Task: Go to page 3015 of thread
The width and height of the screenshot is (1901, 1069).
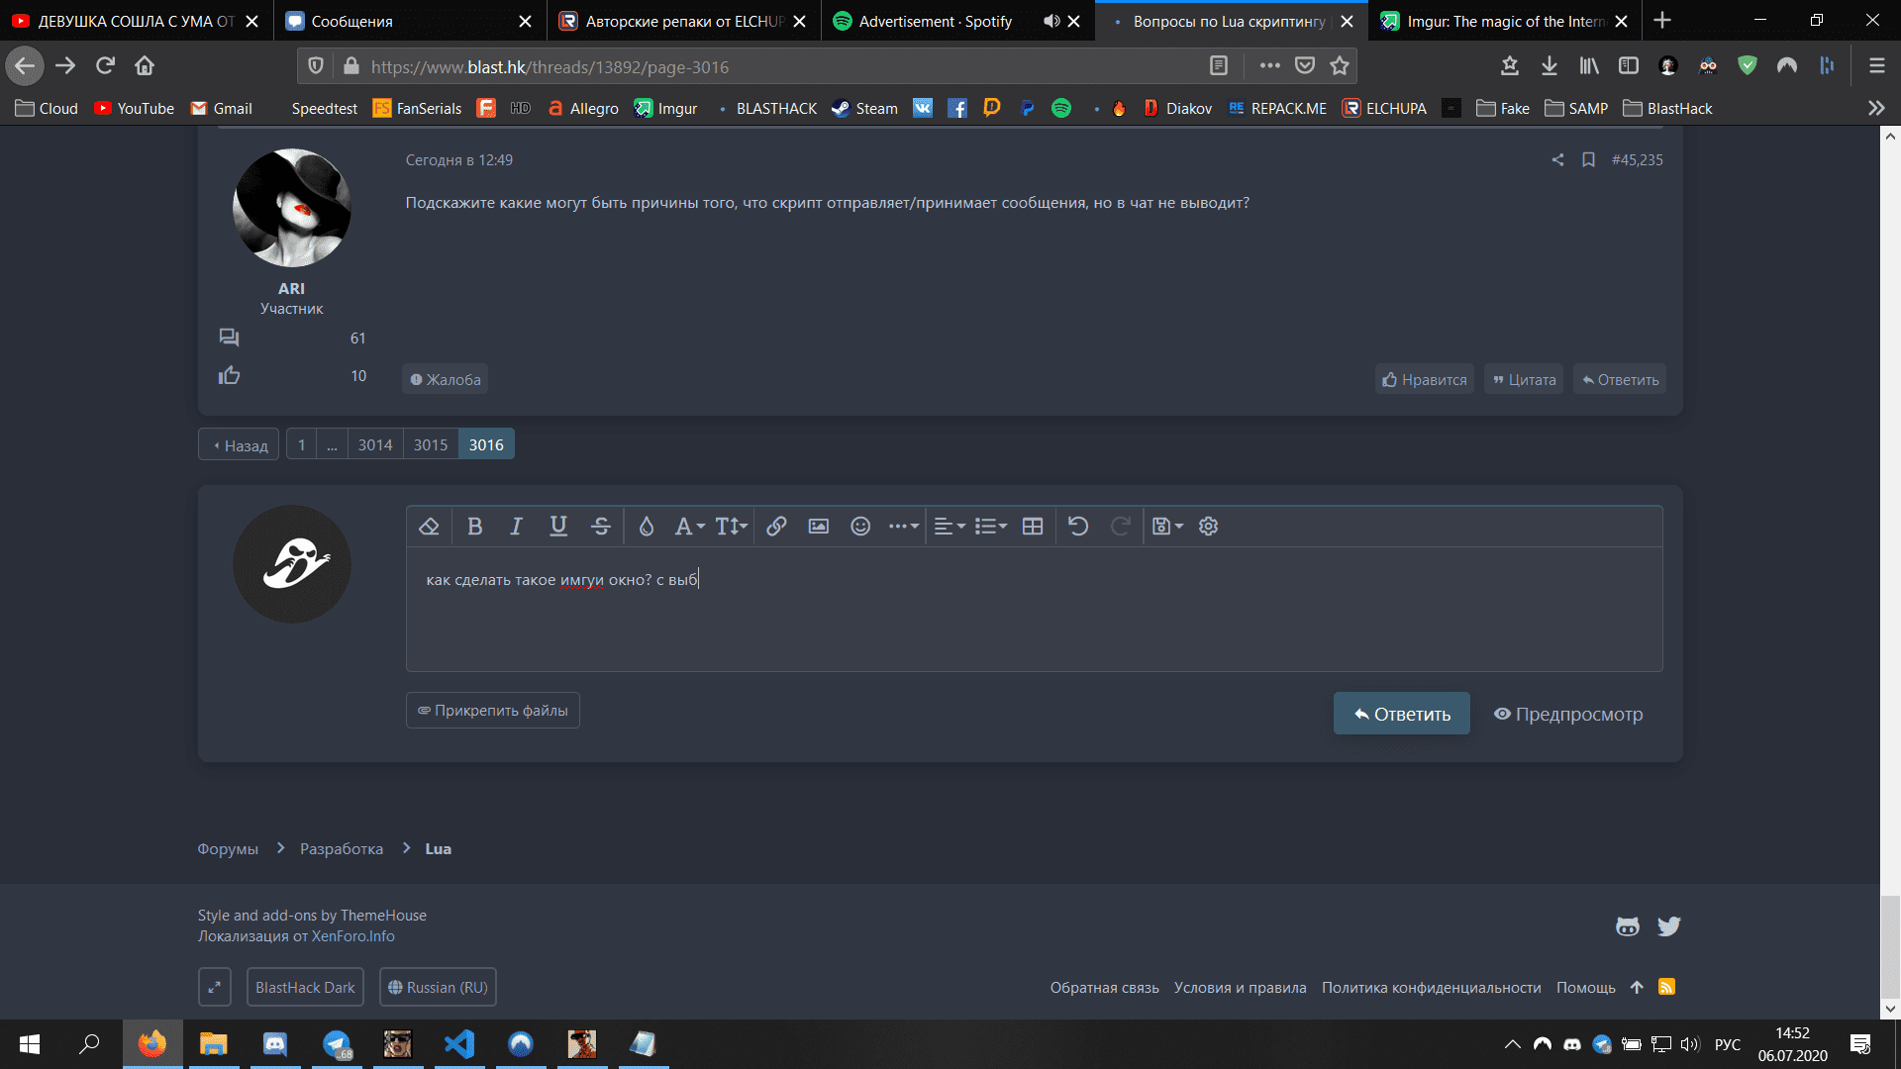Action: (431, 444)
